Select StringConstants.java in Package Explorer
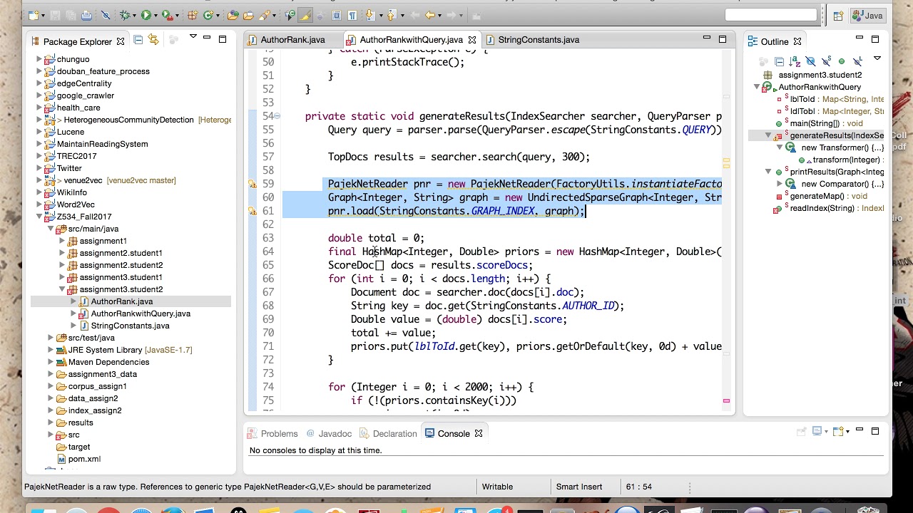Viewport: 913px width, 513px height. point(130,326)
